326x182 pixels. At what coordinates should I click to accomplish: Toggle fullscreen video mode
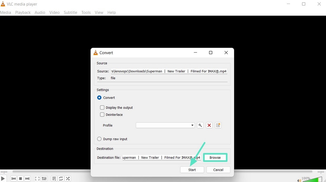click(x=37, y=179)
